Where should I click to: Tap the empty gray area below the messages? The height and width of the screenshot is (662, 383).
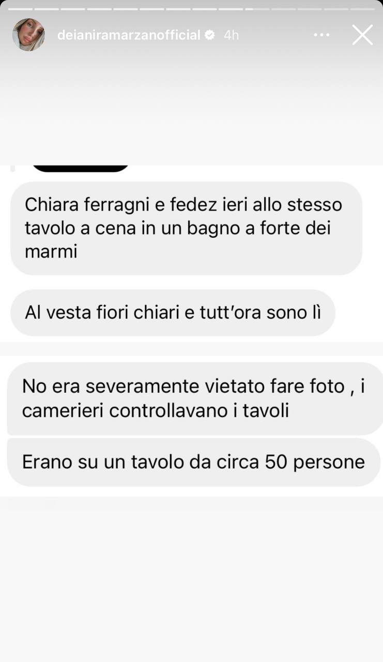191,579
